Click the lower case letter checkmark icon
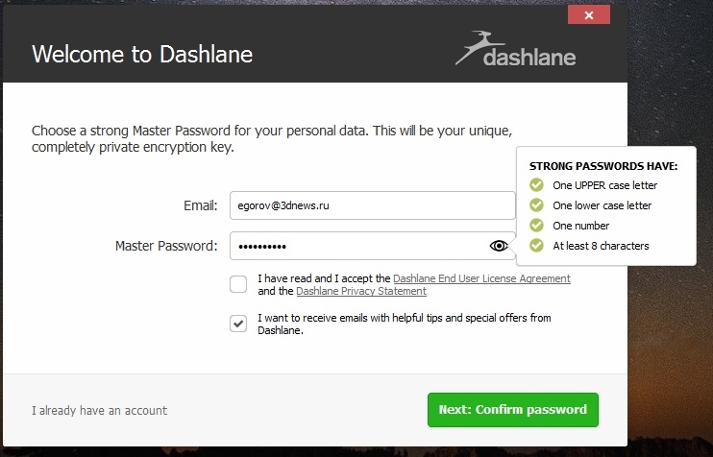713x457 pixels. [x=536, y=205]
